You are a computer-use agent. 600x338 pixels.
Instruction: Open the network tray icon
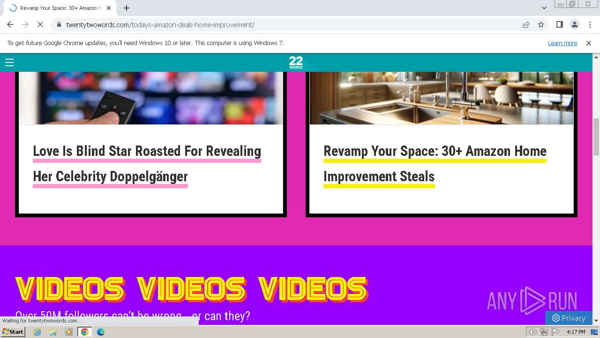pyautogui.click(x=544, y=332)
